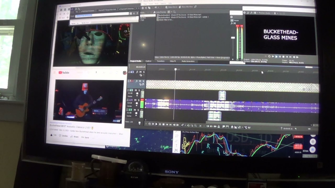Step to next frame in transport
Image resolution: width=335 pixels, height=188 pixels.
click(177, 125)
